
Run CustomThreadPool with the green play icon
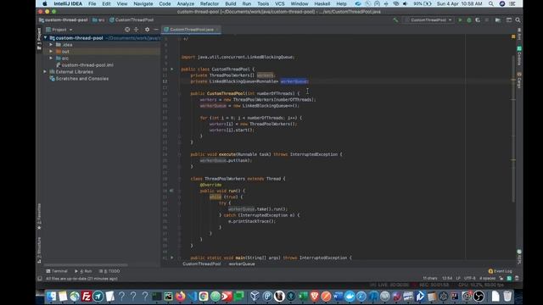click(460, 20)
